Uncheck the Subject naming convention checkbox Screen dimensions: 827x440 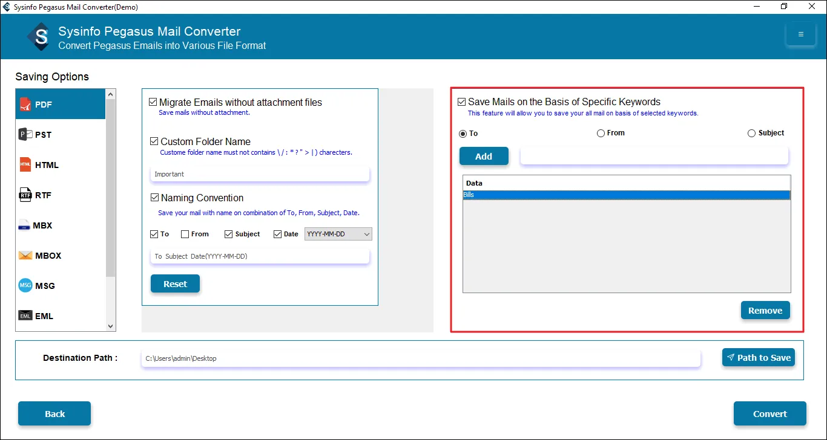click(x=228, y=234)
